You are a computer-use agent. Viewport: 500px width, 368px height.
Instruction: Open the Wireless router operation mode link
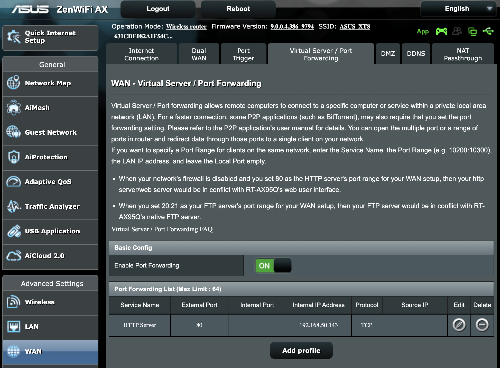186,26
